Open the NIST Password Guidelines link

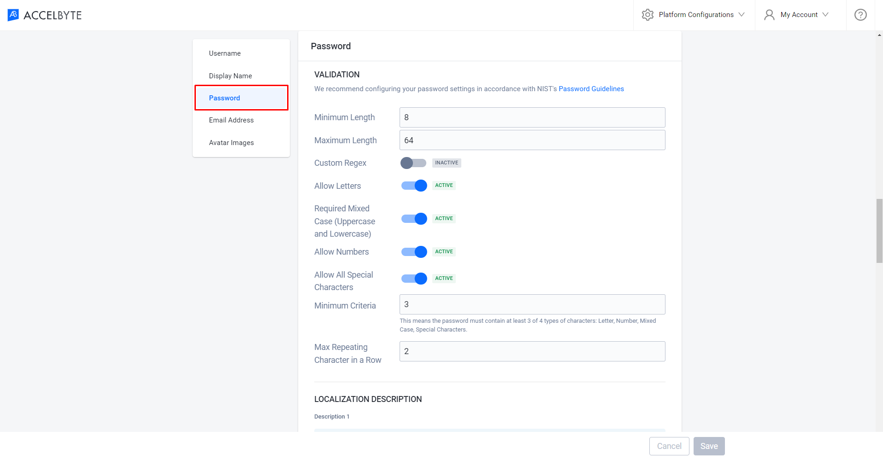pyautogui.click(x=591, y=89)
